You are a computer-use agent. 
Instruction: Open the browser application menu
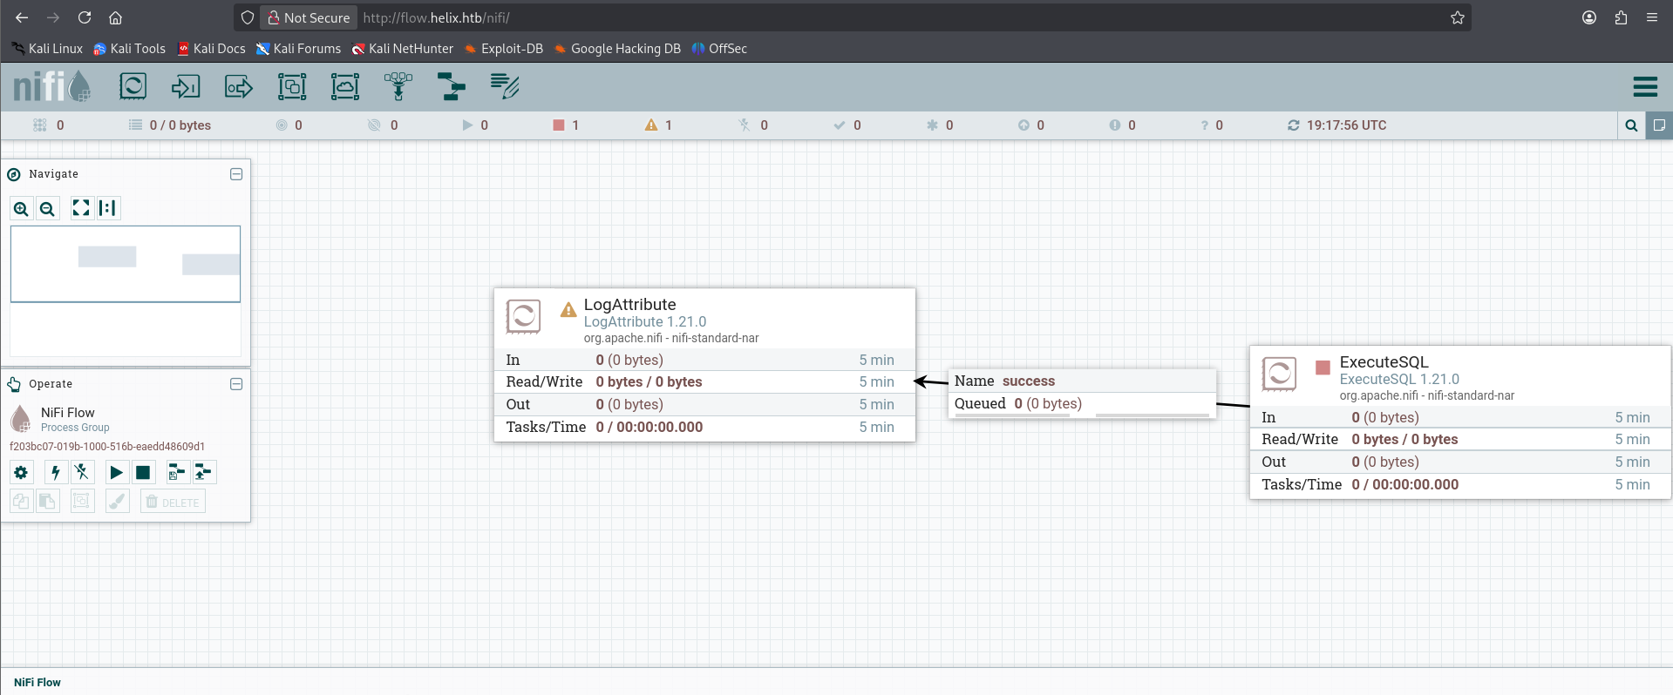coord(1652,17)
